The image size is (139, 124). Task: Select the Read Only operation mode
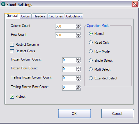pos(91,43)
